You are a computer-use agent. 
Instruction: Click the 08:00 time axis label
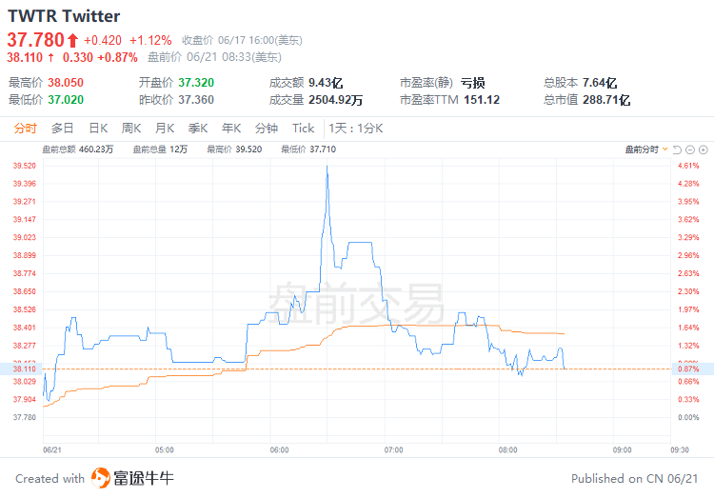[507, 449]
